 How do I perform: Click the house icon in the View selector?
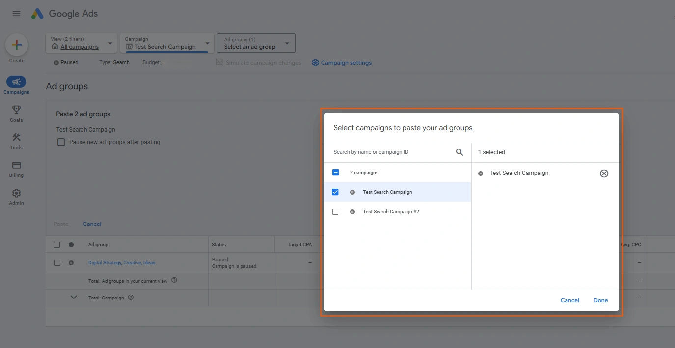(55, 47)
